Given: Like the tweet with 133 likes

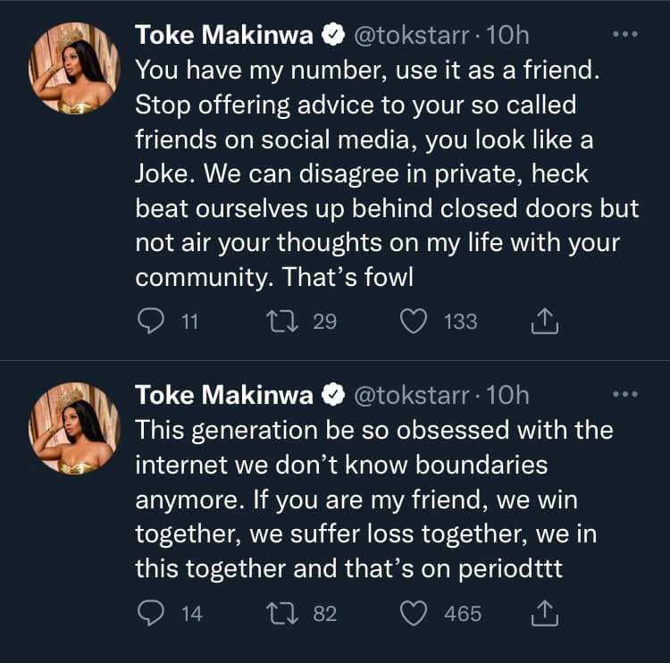Looking at the screenshot, I should coord(413,322).
